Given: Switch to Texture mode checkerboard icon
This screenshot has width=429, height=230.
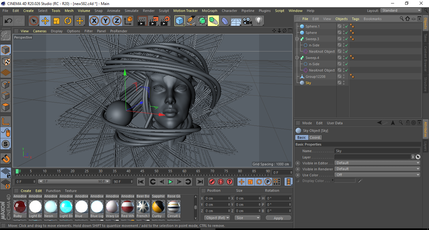Looking at the screenshot, I should [6, 61].
